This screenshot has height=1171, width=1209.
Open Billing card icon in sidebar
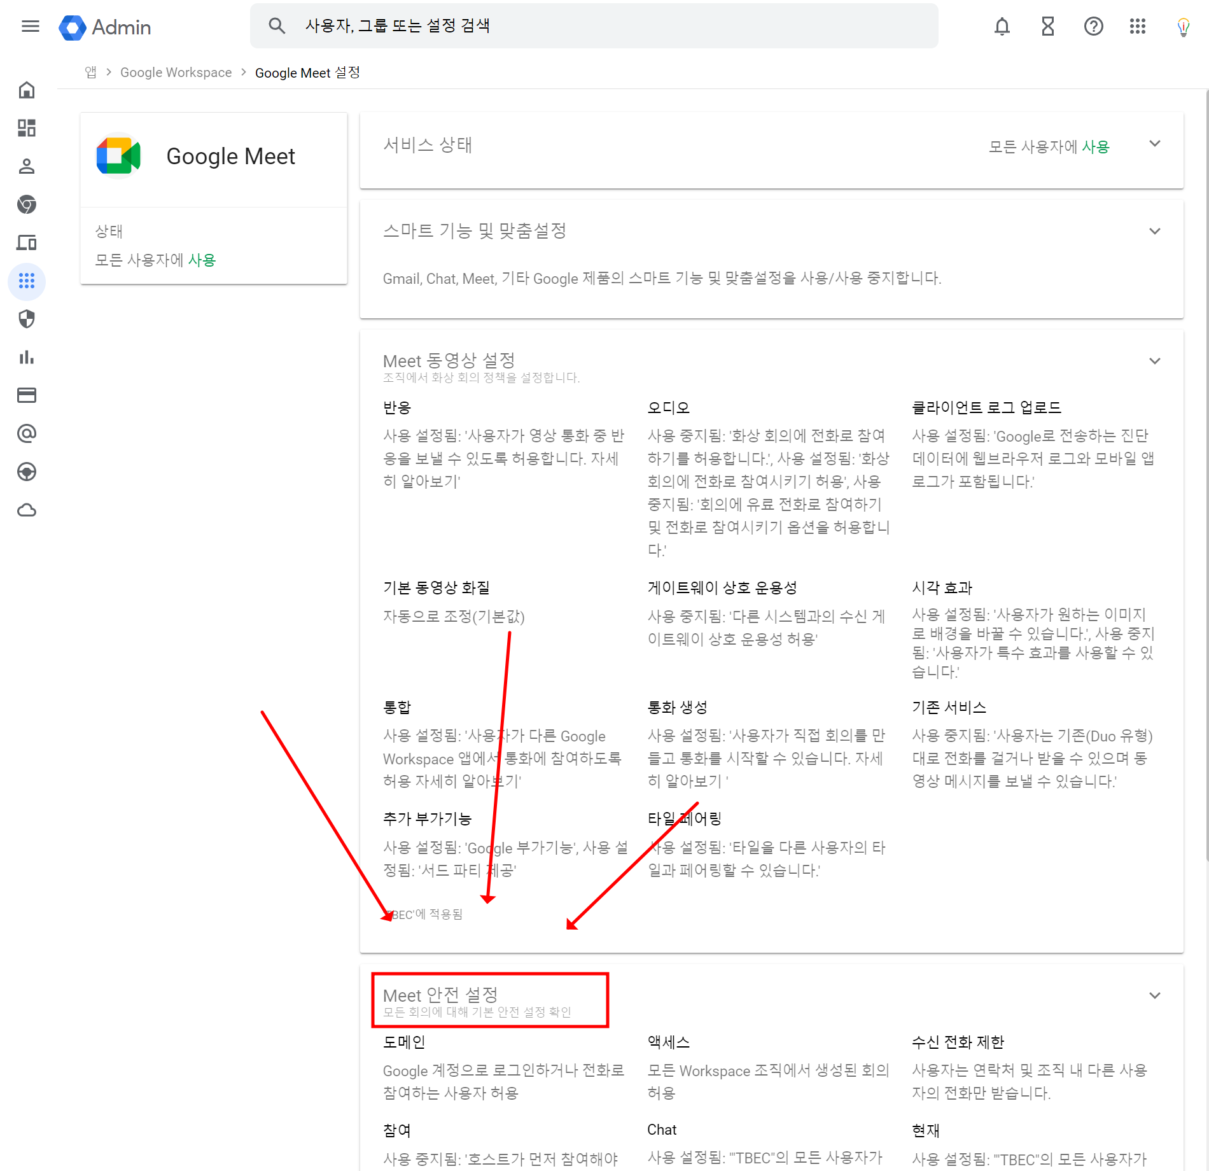tap(27, 395)
